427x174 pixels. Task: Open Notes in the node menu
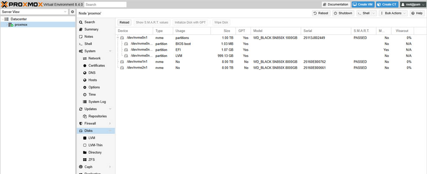tap(95, 37)
